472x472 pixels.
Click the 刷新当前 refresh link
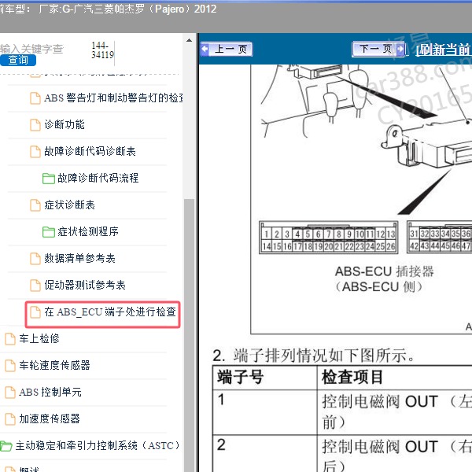(x=444, y=50)
